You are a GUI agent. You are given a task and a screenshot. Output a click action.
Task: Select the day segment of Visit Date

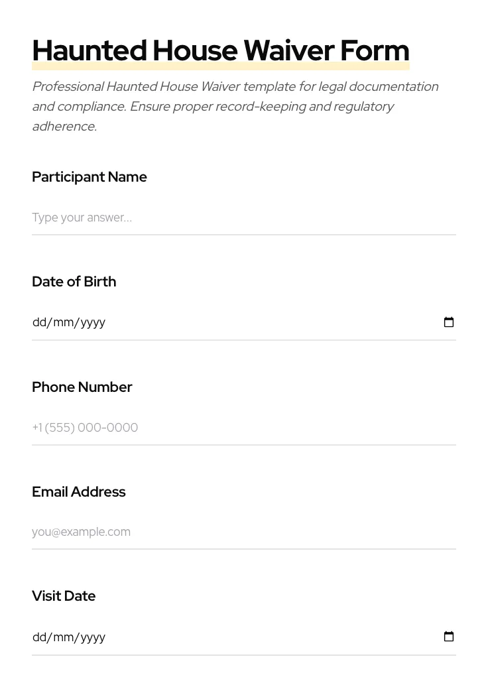tap(39, 637)
